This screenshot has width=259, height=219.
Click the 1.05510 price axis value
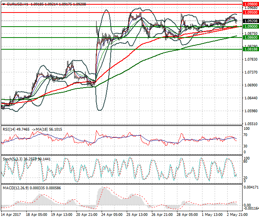(251, 124)
